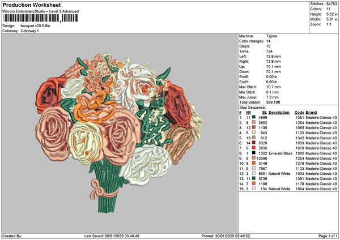340x240 pixels.
Task: Click the barcode under the Wilcom title
Action: [41, 18]
